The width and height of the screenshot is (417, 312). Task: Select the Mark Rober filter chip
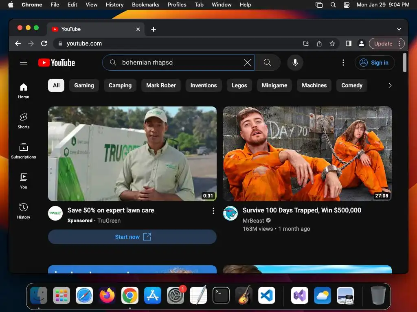click(161, 85)
